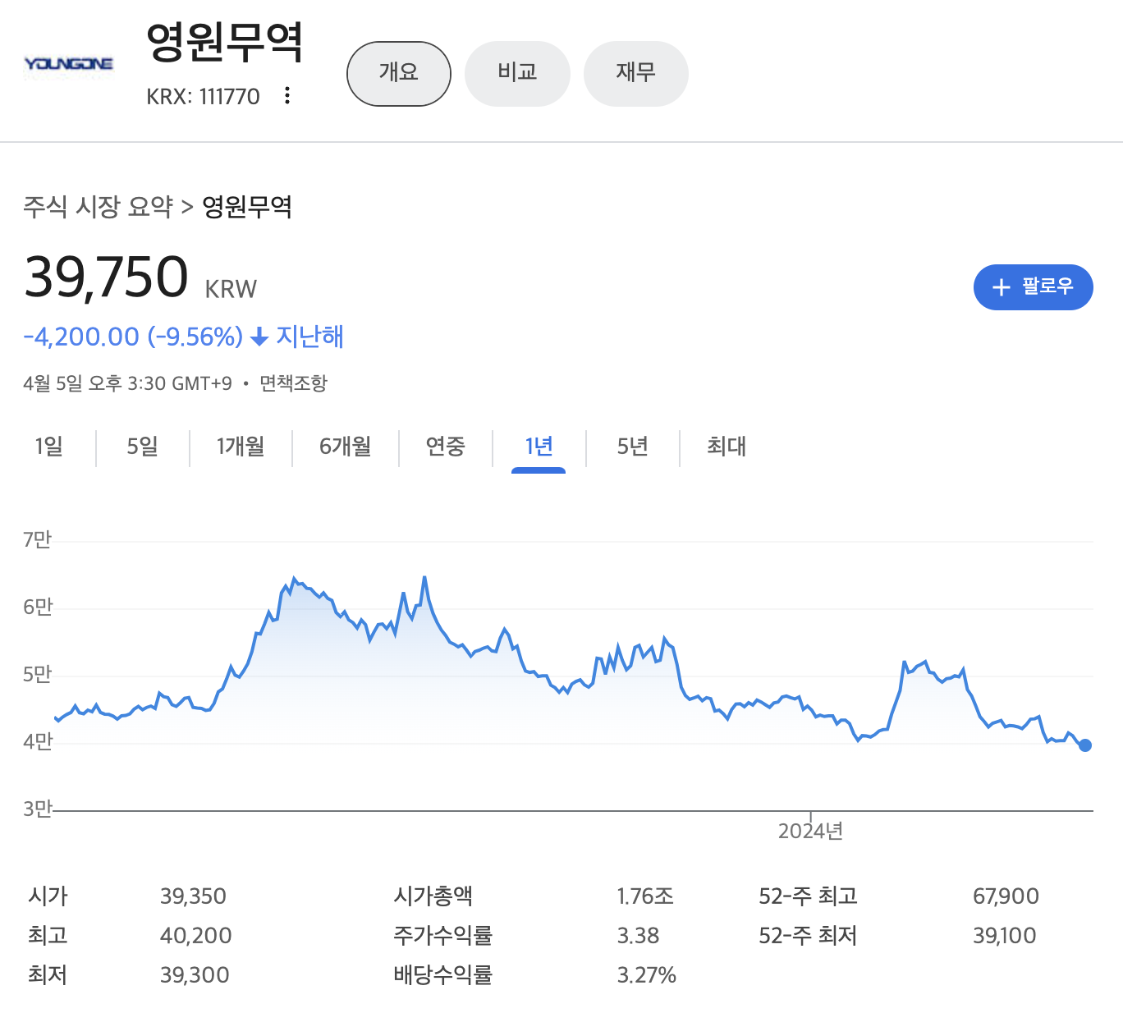The image size is (1123, 1013).
Task: Show the 최대 chart range
Action: tap(727, 447)
